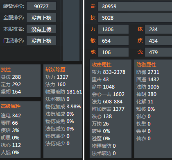172x160 pixels.
Task: Click the 人祸 0% entry
Action: (x=10, y=153)
